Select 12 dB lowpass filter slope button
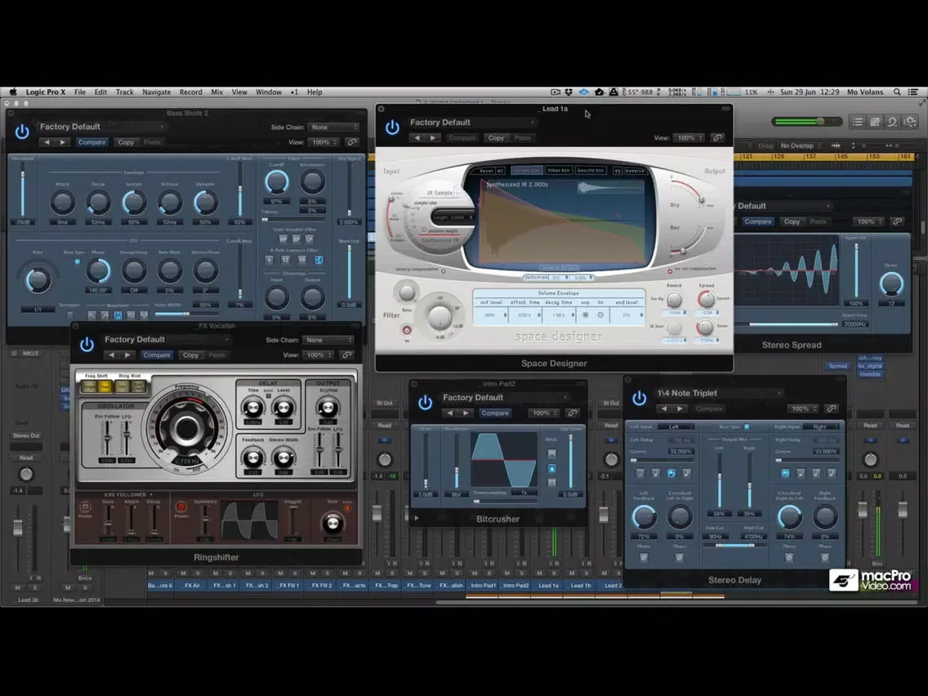This screenshot has width=928, height=696. (285, 260)
